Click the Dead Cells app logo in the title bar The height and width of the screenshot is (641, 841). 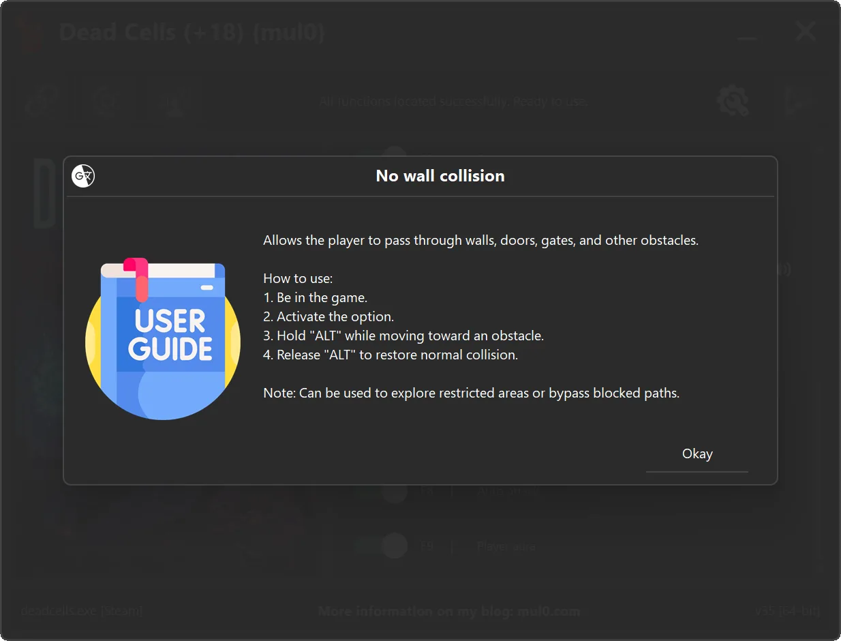click(x=31, y=32)
